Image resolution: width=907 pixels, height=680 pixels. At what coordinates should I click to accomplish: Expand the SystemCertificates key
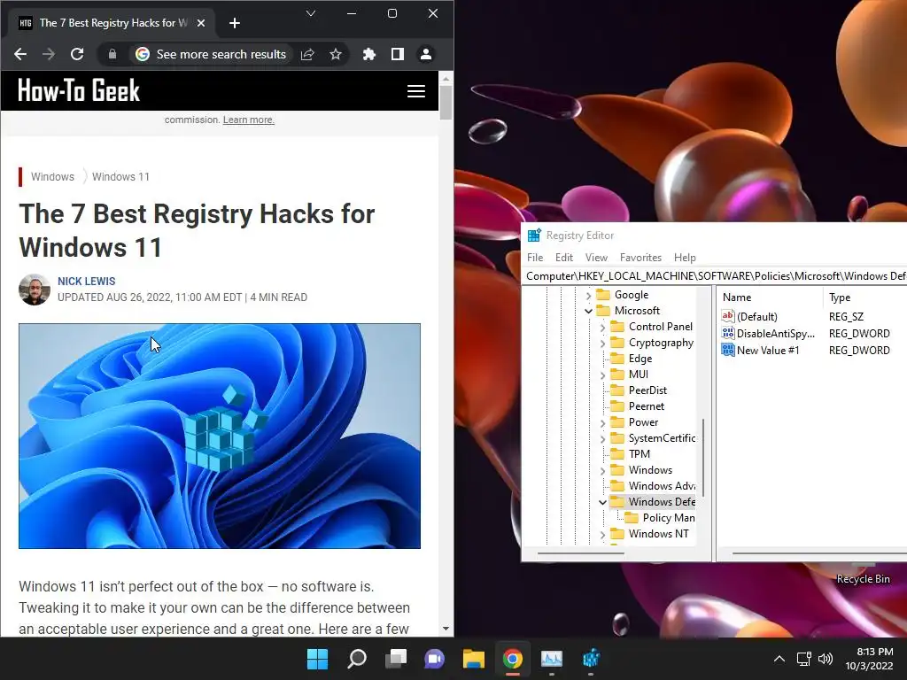[x=602, y=439]
